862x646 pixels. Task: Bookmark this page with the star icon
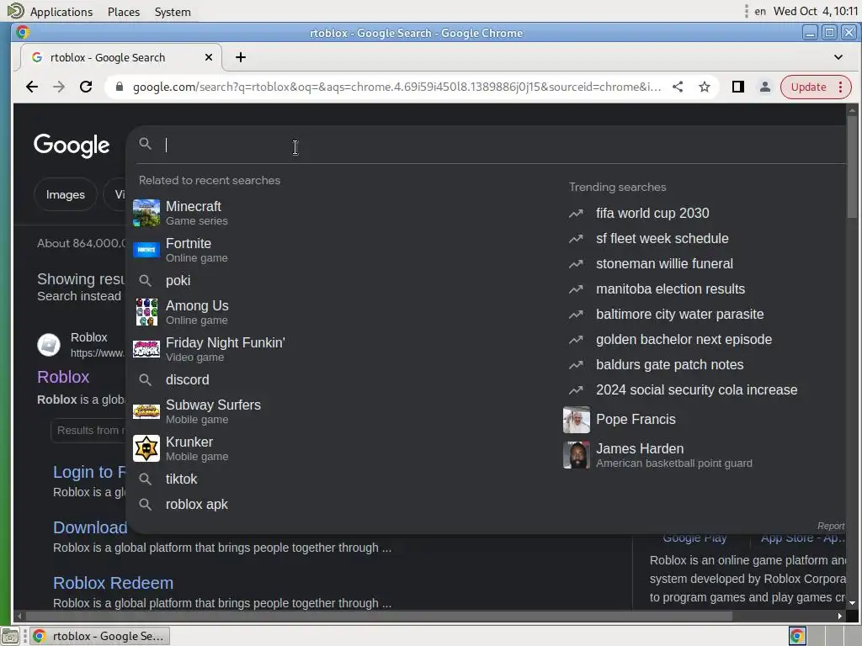(x=705, y=87)
